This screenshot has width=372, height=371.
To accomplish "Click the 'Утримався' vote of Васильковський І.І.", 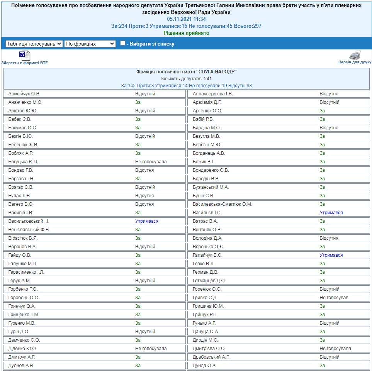I will 147,221.
